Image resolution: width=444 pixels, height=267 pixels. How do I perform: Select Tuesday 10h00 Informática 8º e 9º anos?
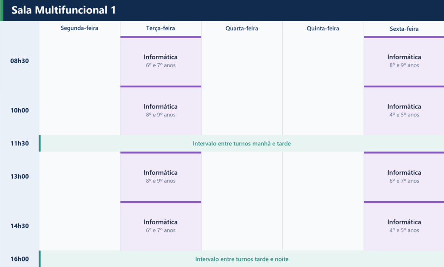(160, 110)
